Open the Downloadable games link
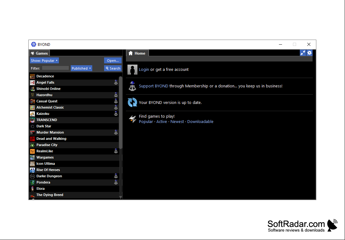 tap(200, 122)
